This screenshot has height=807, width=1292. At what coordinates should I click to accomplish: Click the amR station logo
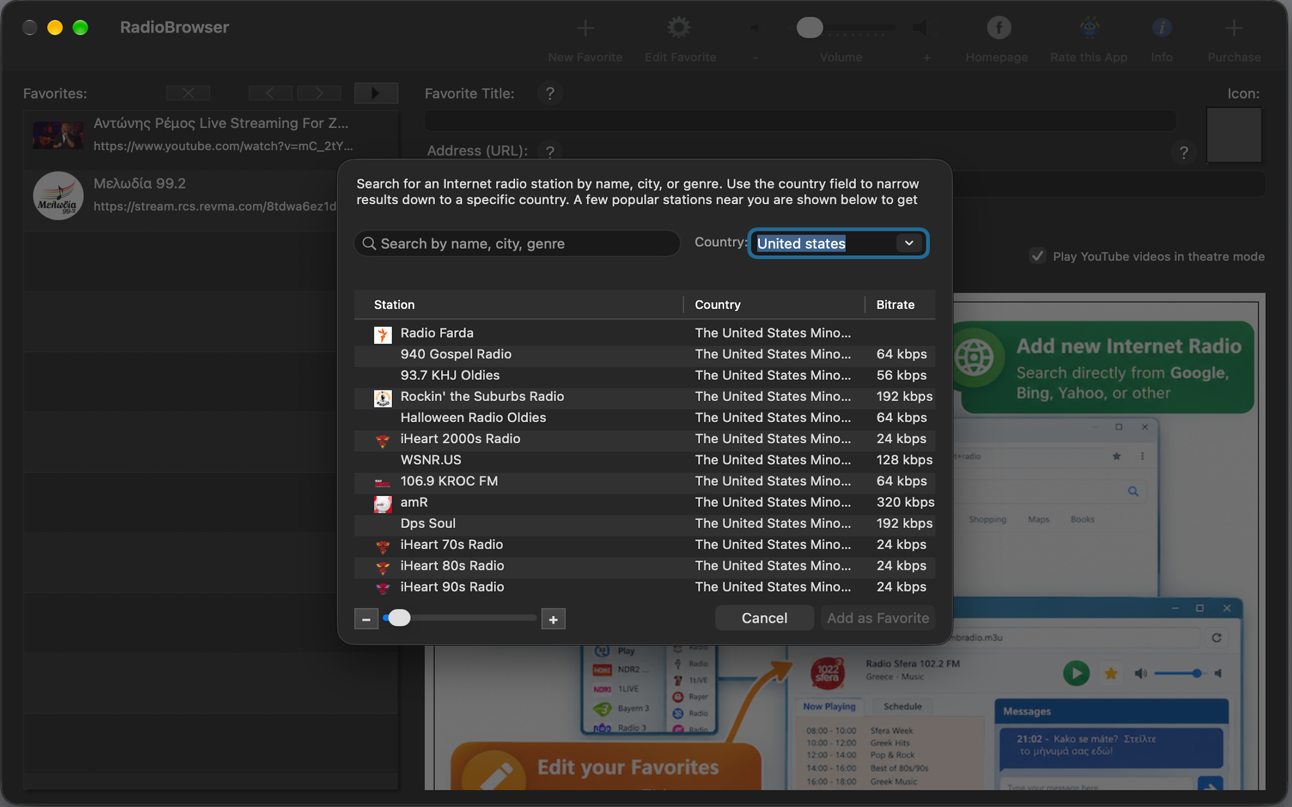383,504
